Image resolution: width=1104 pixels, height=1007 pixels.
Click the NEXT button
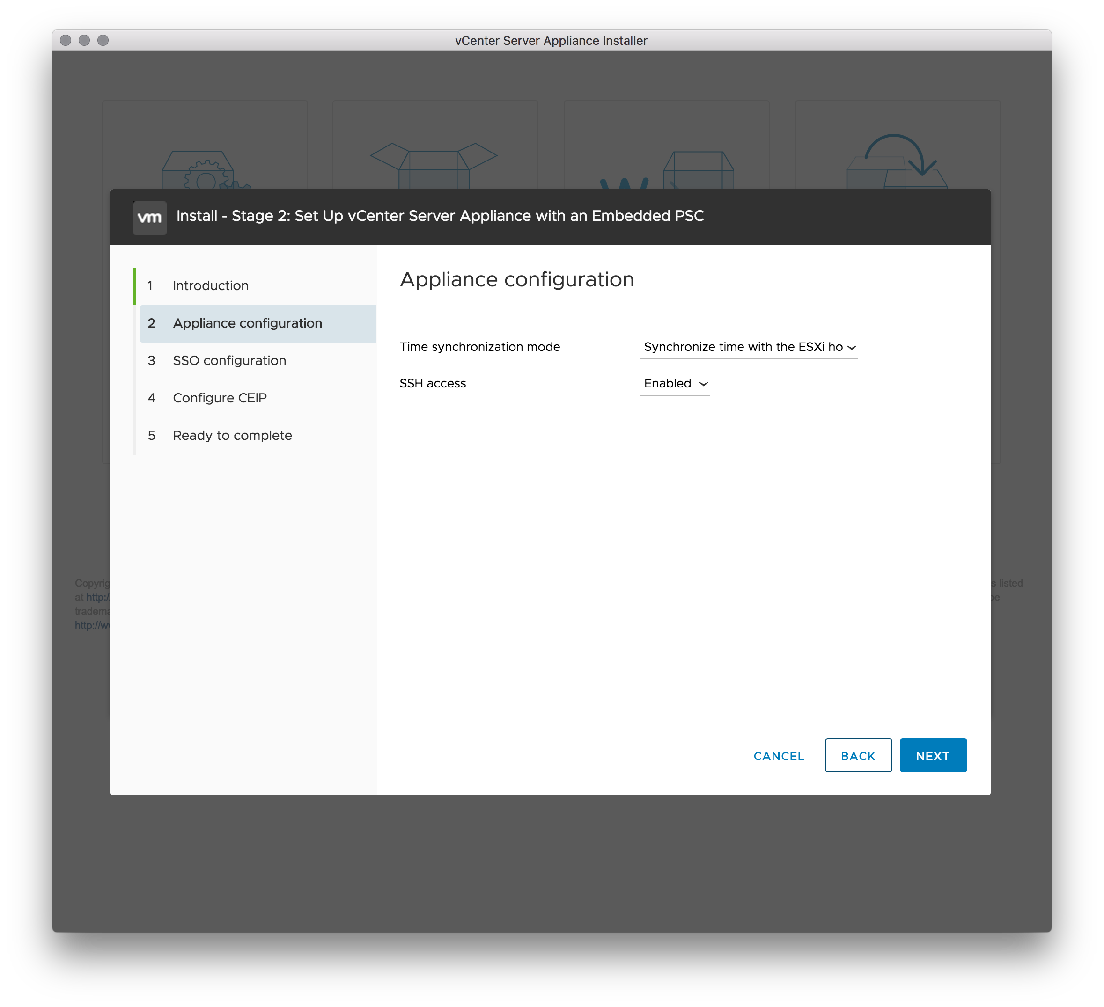coord(933,755)
